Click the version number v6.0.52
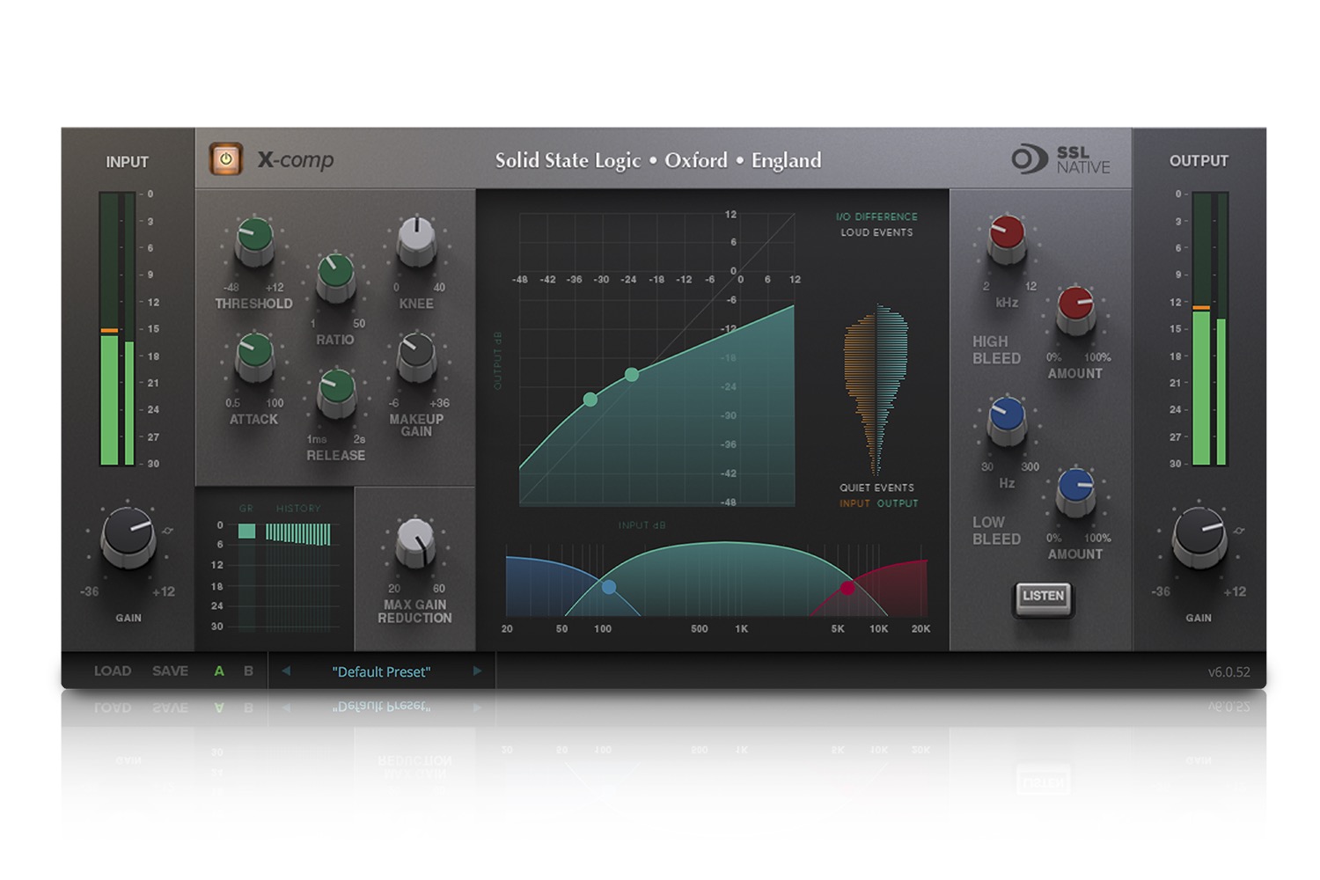 1228,672
